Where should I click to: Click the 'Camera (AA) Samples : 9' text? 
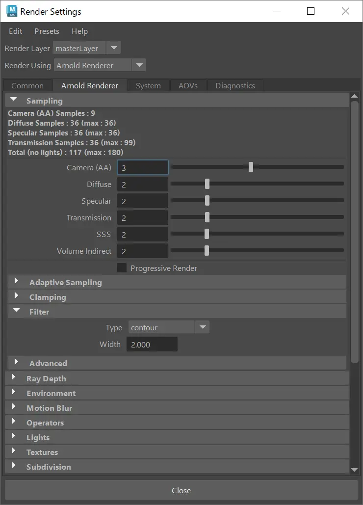[52, 113]
